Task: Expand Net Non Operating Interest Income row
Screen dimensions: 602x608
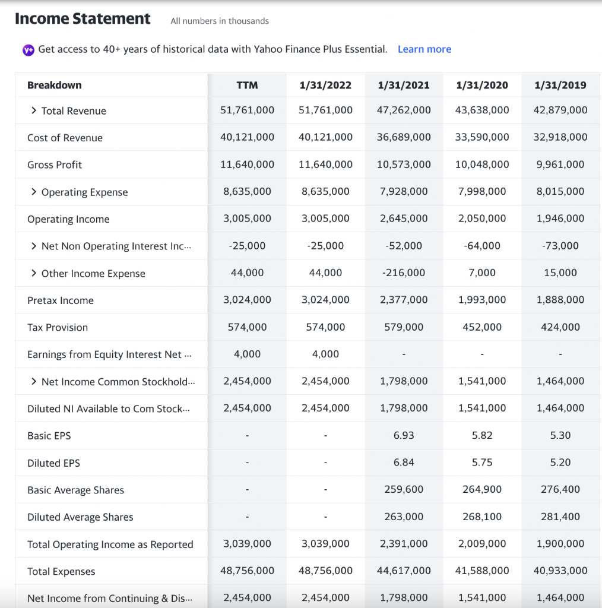Action: point(34,246)
